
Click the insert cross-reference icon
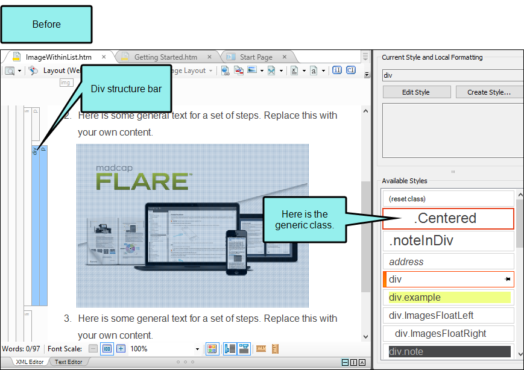pyautogui.click(x=239, y=71)
